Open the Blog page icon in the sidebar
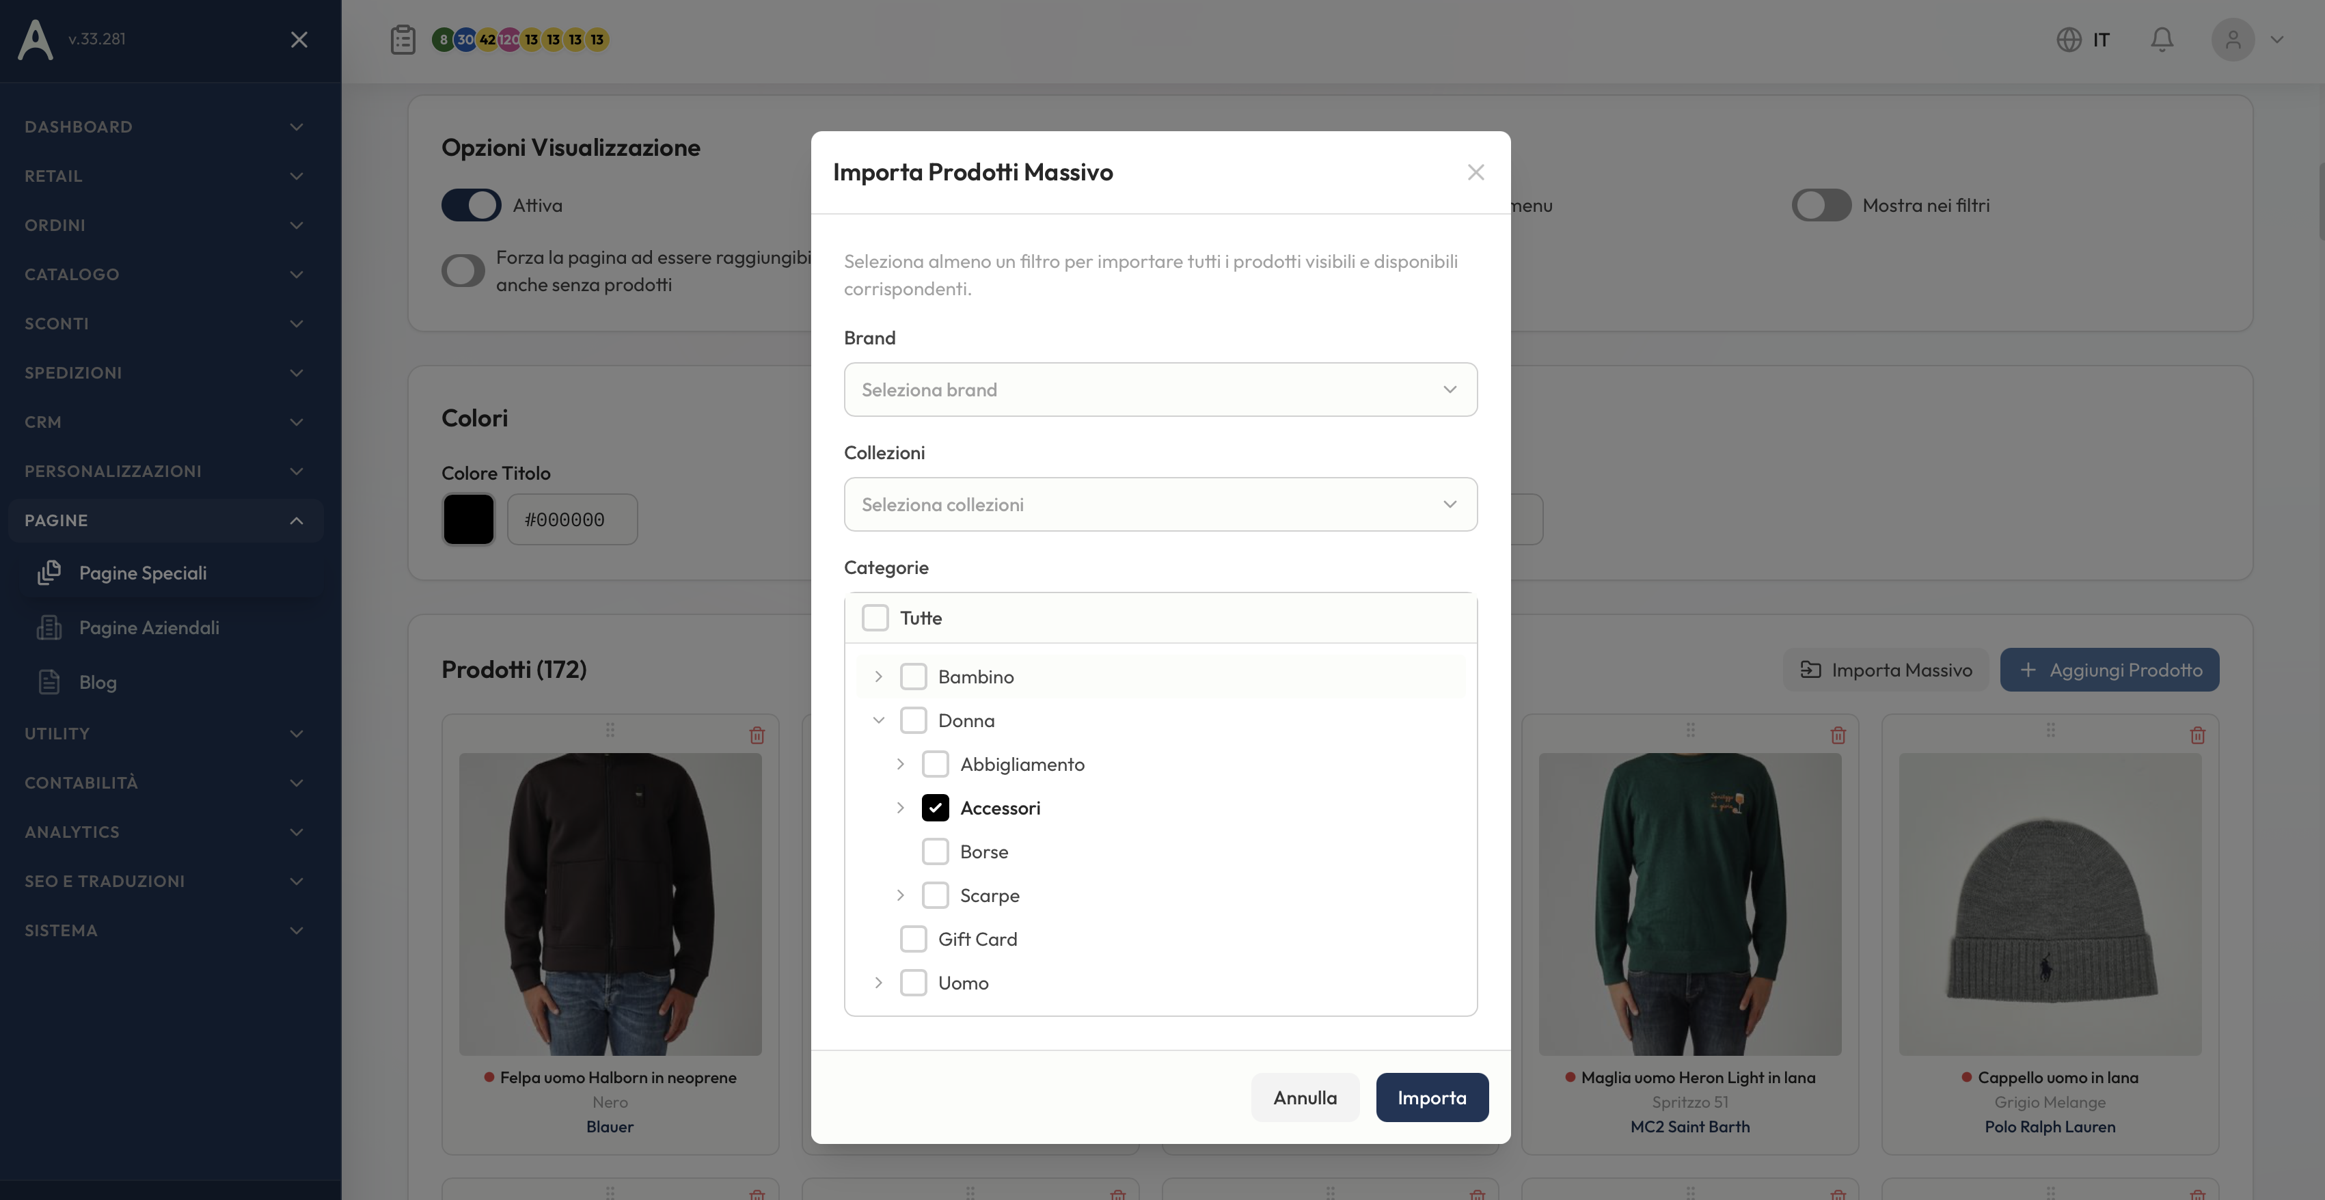This screenshot has height=1200, width=2325. pos(49,682)
